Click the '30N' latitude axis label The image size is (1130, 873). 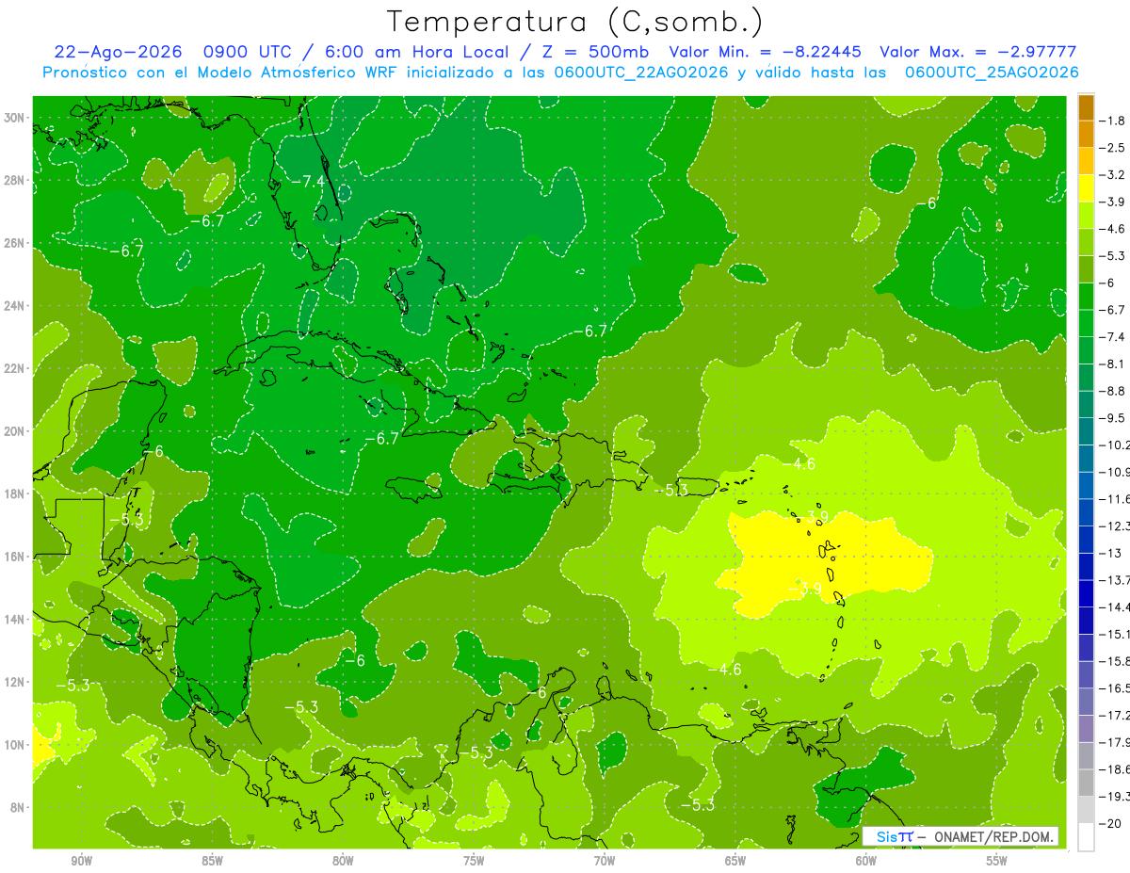coord(16,117)
